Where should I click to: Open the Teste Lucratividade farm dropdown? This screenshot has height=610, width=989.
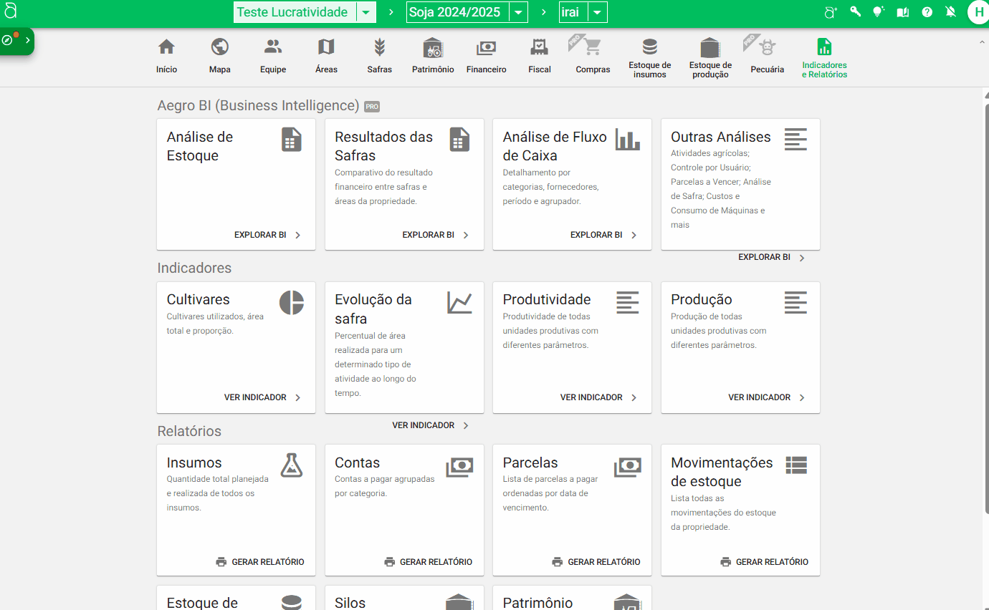(365, 12)
